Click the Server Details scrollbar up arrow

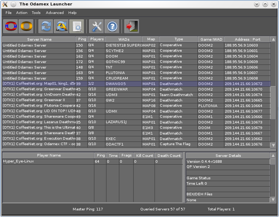coord(273,156)
